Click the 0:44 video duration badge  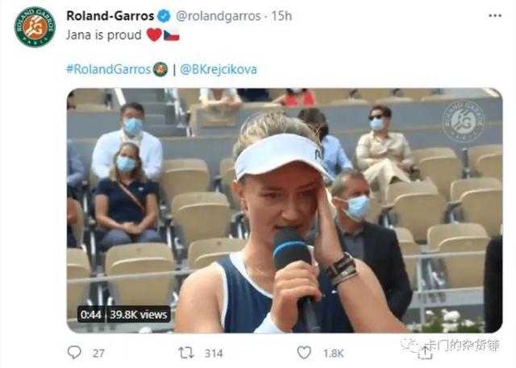tap(91, 314)
